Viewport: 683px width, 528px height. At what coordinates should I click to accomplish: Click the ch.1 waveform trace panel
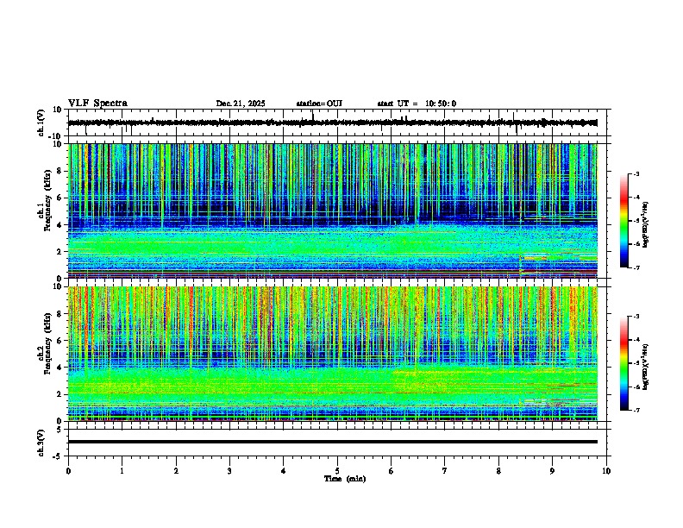pos(339,123)
